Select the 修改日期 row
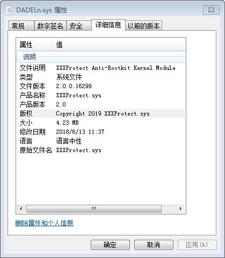The image size is (225, 258). point(101,132)
